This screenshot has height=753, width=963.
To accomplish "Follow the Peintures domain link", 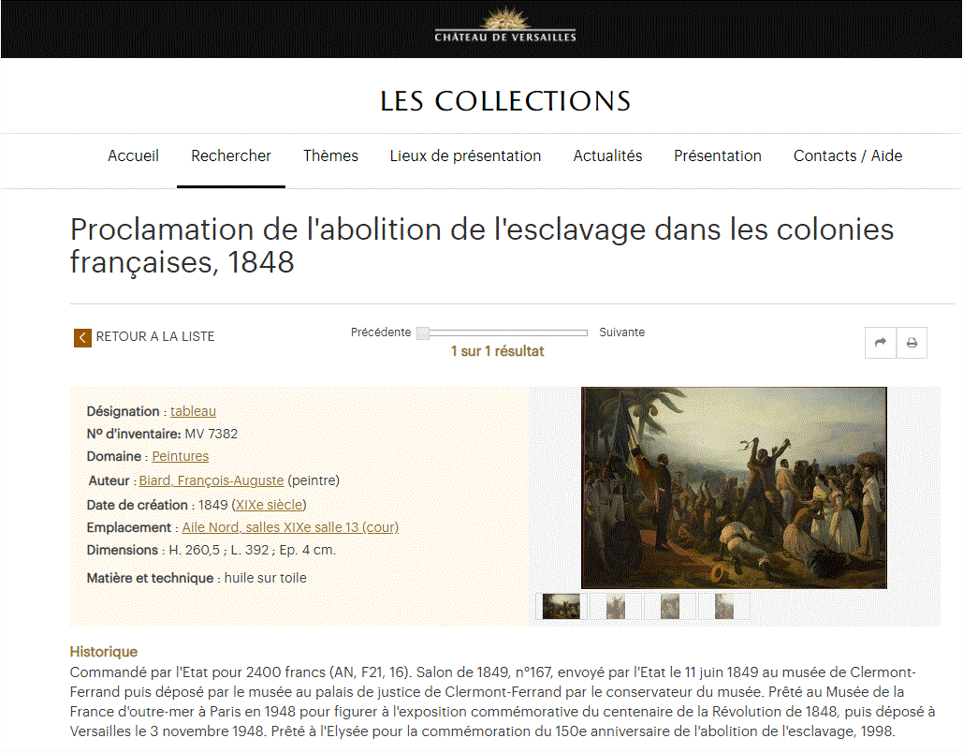I will [x=180, y=456].
